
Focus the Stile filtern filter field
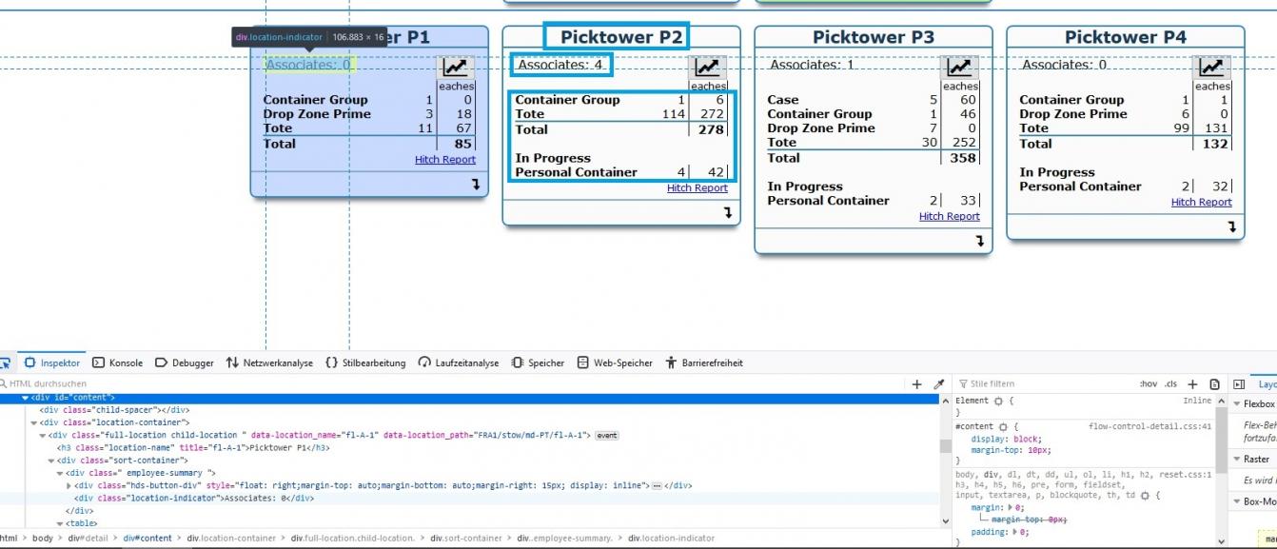(1045, 384)
